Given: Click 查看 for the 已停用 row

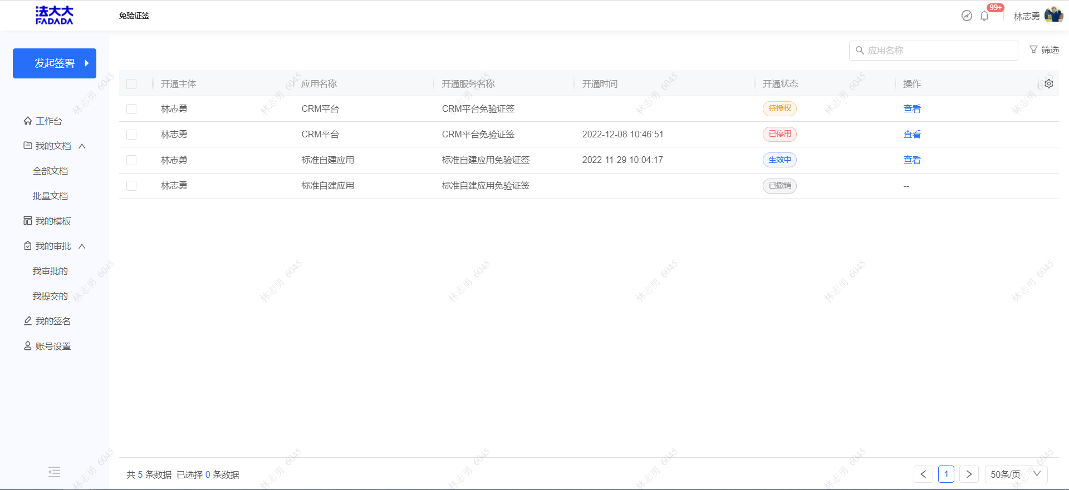Looking at the screenshot, I should 912,134.
